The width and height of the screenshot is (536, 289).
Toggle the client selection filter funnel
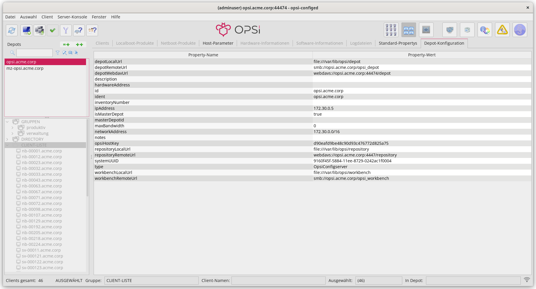66,30
